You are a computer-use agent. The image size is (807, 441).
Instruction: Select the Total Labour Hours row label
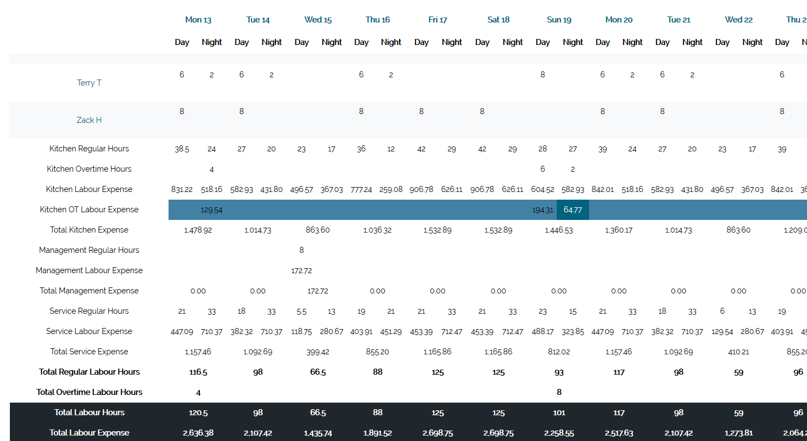89,412
